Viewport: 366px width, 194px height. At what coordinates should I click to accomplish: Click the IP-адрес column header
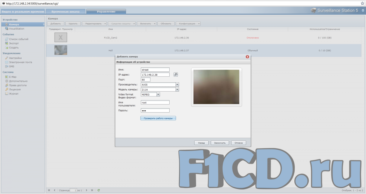(181, 29)
